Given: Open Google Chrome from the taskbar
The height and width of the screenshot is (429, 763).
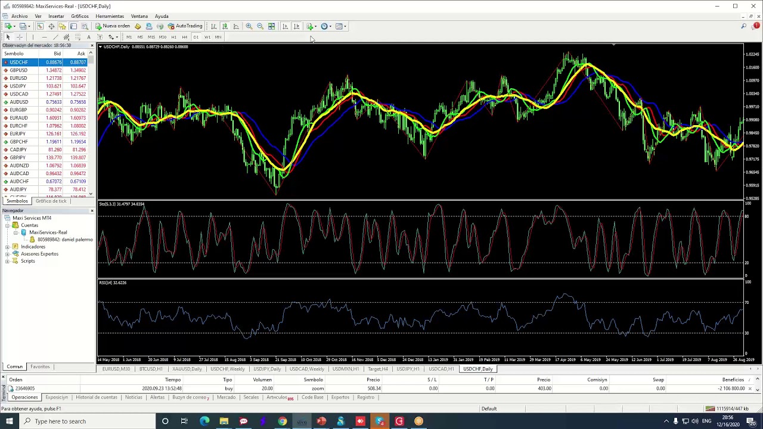Looking at the screenshot, I should coord(282,421).
